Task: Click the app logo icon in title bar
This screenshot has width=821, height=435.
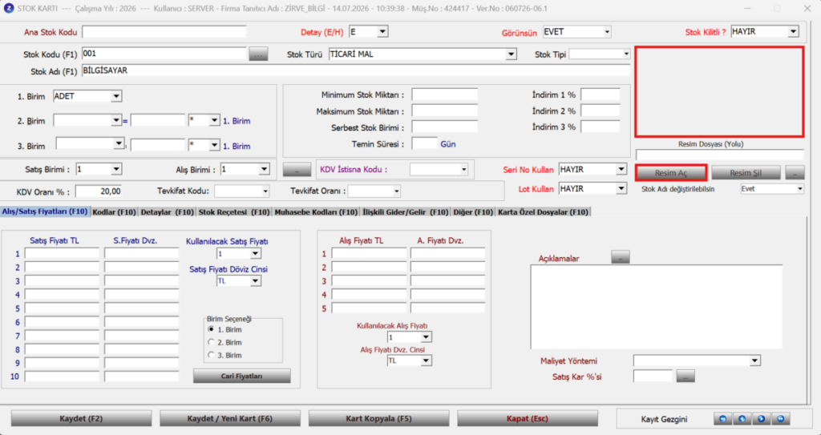Action: (x=8, y=8)
